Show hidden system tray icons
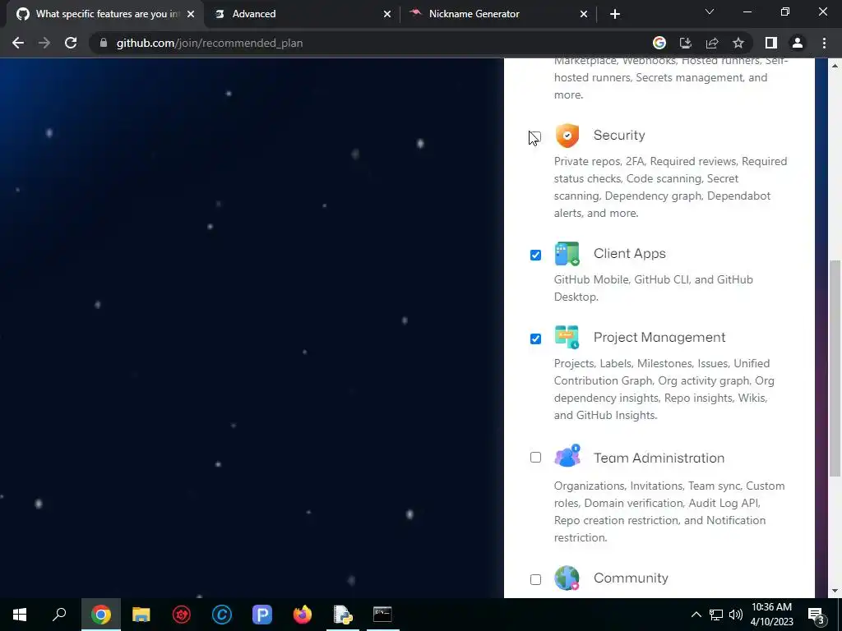This screenshot has width=842, height=631. (x=696, y=615)
